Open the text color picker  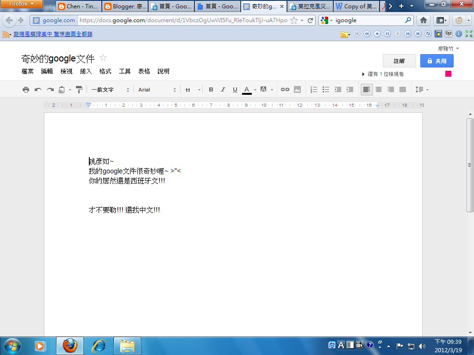pyautogui.click(x=247, y=90)
